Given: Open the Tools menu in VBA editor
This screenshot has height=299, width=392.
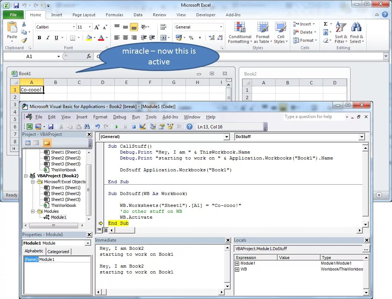Looking at the screenshot, I should [151, 117].
